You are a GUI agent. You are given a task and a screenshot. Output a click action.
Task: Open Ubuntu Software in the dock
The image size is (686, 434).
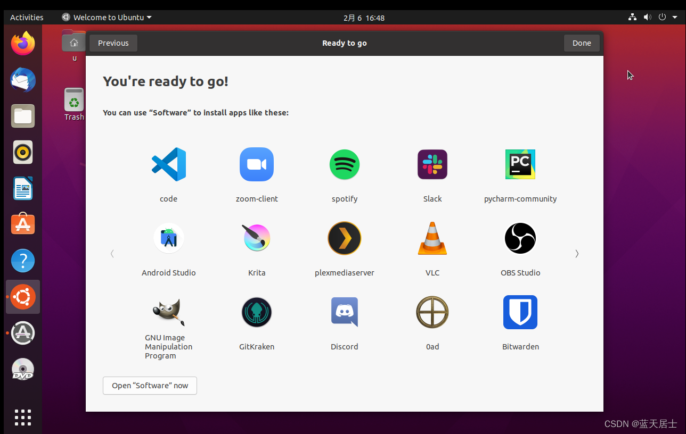pyautogui.click(x=23, y=224)
